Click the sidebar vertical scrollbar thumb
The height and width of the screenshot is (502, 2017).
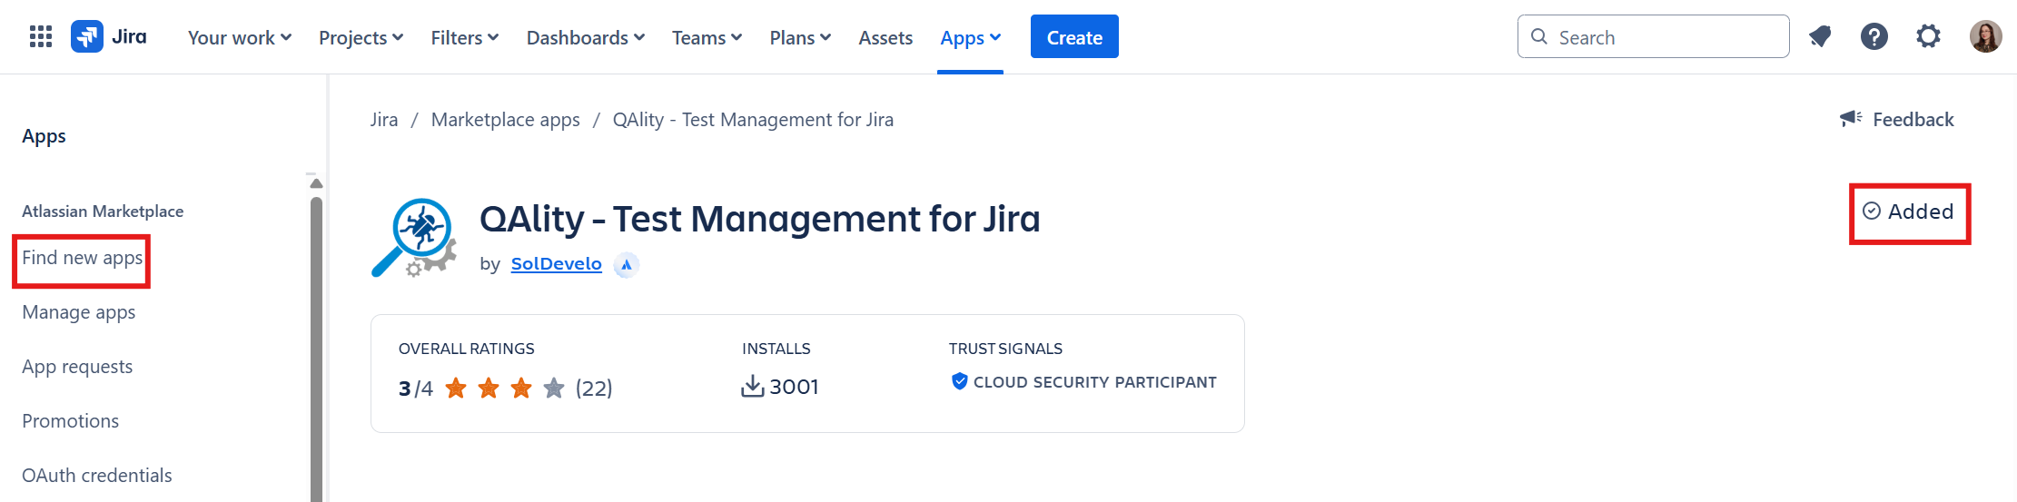316,349
